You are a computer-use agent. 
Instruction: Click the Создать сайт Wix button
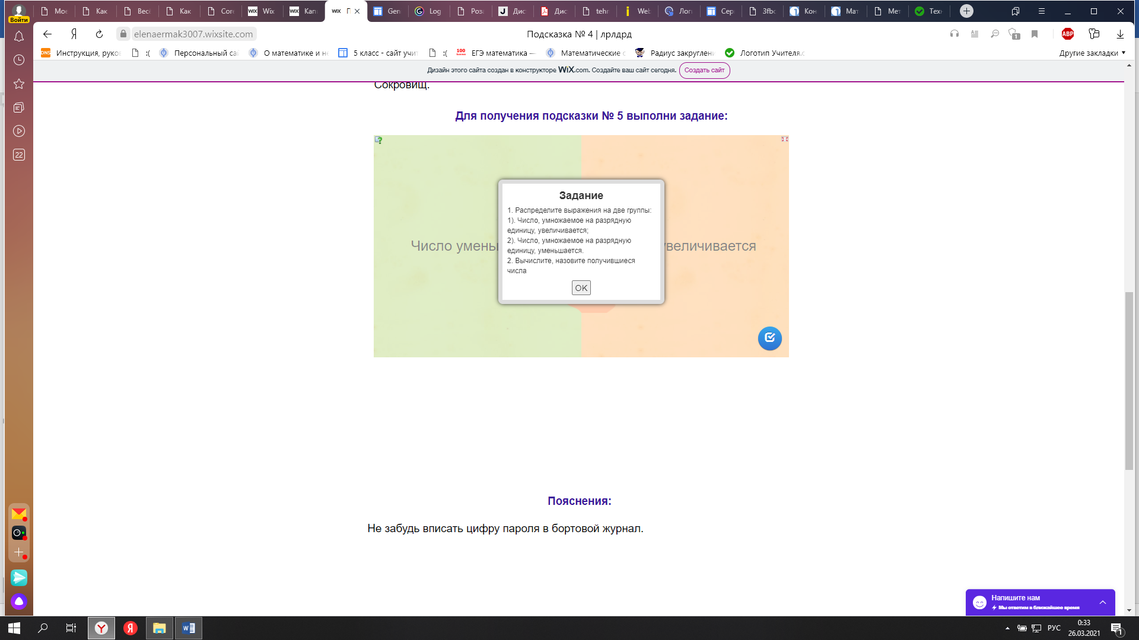click(704, 70)
